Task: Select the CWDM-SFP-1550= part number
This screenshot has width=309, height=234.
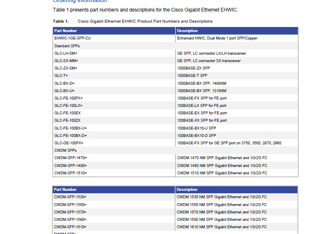Action: pyautogui.click(x=70, y=204)
